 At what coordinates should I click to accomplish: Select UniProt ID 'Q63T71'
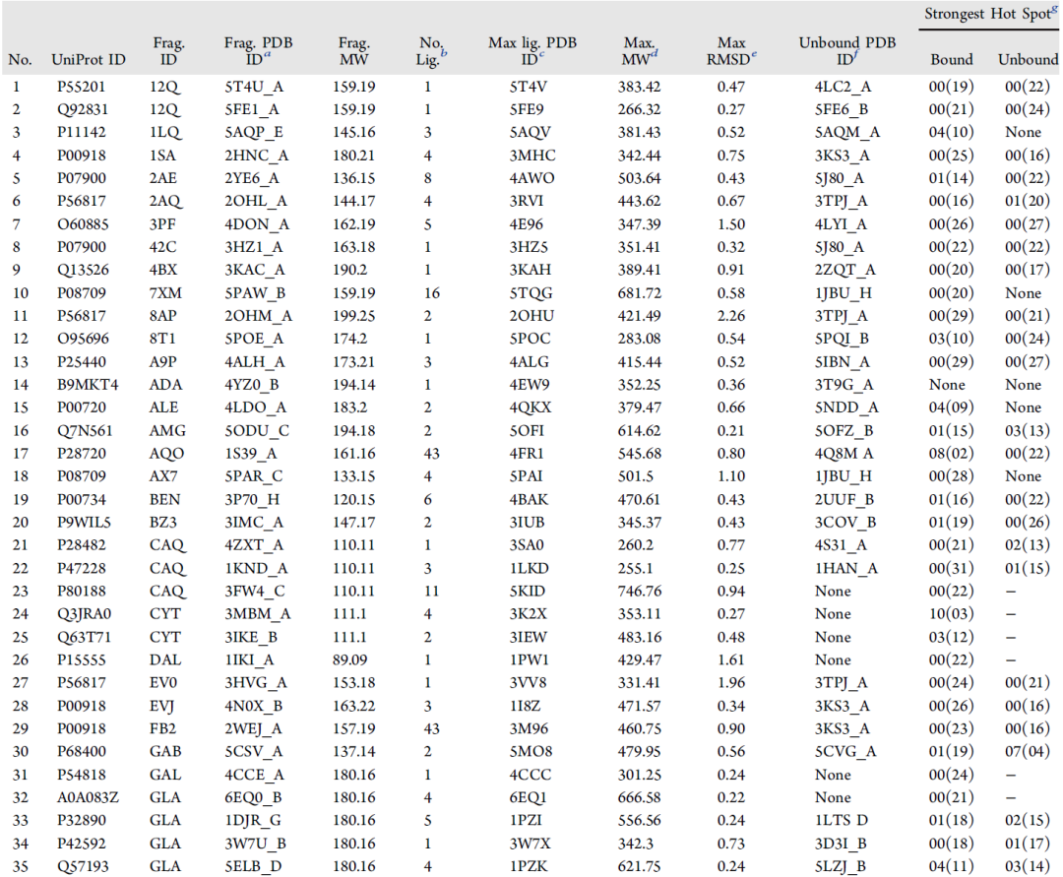[82, 637]
